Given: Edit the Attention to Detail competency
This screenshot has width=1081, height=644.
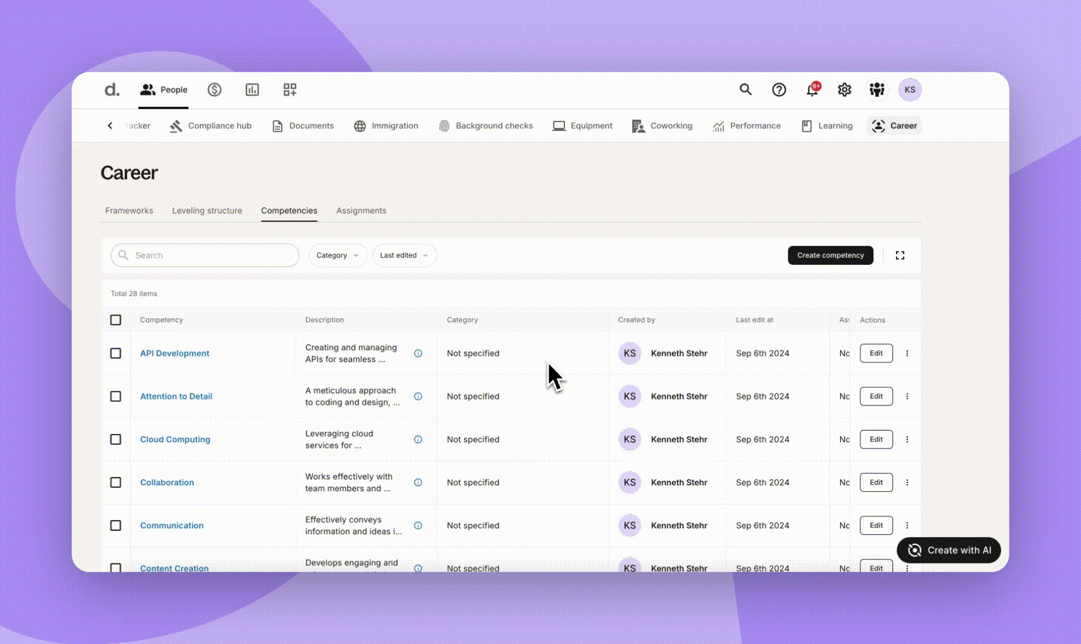Looking at the screenshot, I should 876,397.
